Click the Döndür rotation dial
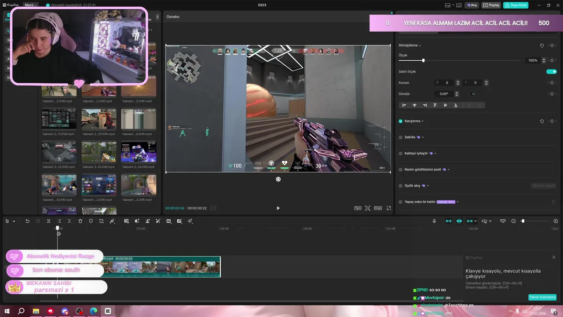Screen dimensions: 563x317 click(x=473, y=94)
